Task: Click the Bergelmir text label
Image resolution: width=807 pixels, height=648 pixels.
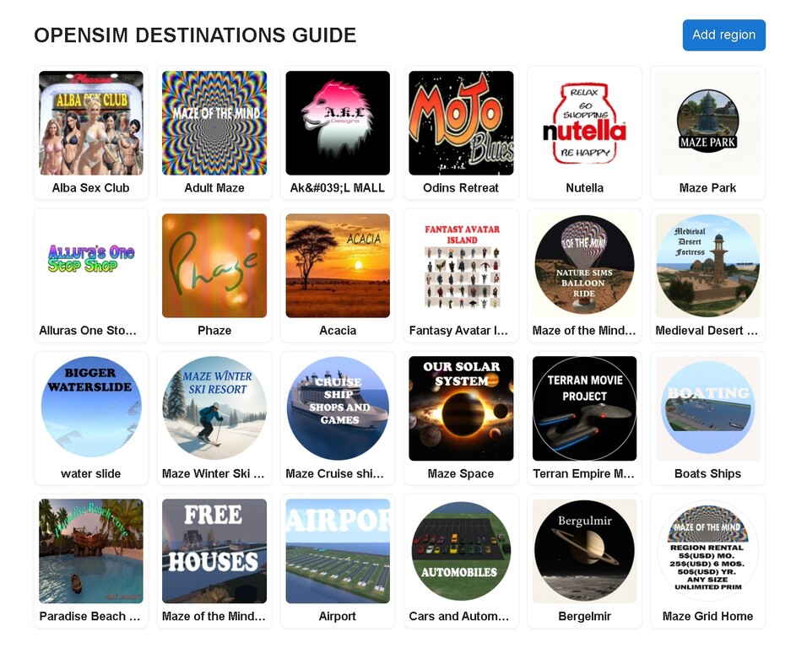Action: pyautogui.click(x=584, y=616)
